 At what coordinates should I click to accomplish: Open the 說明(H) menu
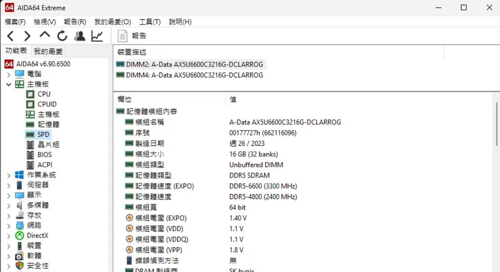click(x=180, y=22)
